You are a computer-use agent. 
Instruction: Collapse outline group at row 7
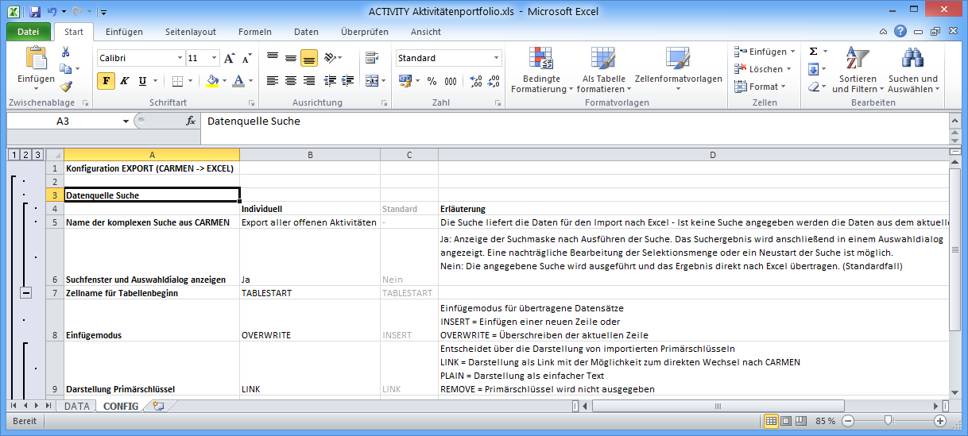25,293
